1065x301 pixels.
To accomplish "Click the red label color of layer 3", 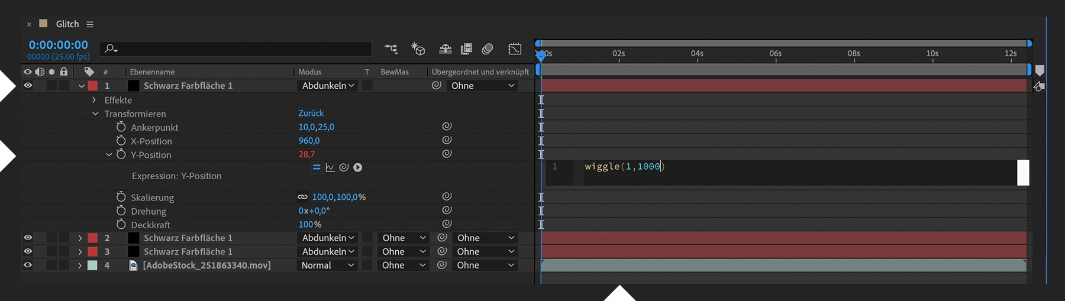I will point(93,251).
